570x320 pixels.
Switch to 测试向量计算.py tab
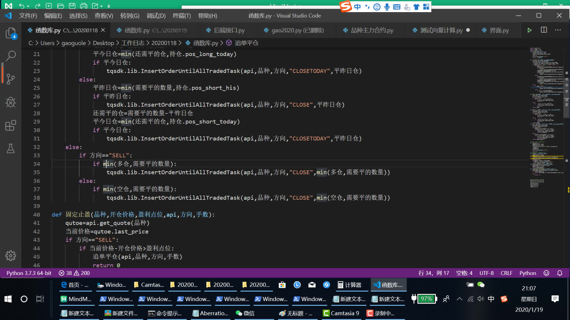click(441, 30)
